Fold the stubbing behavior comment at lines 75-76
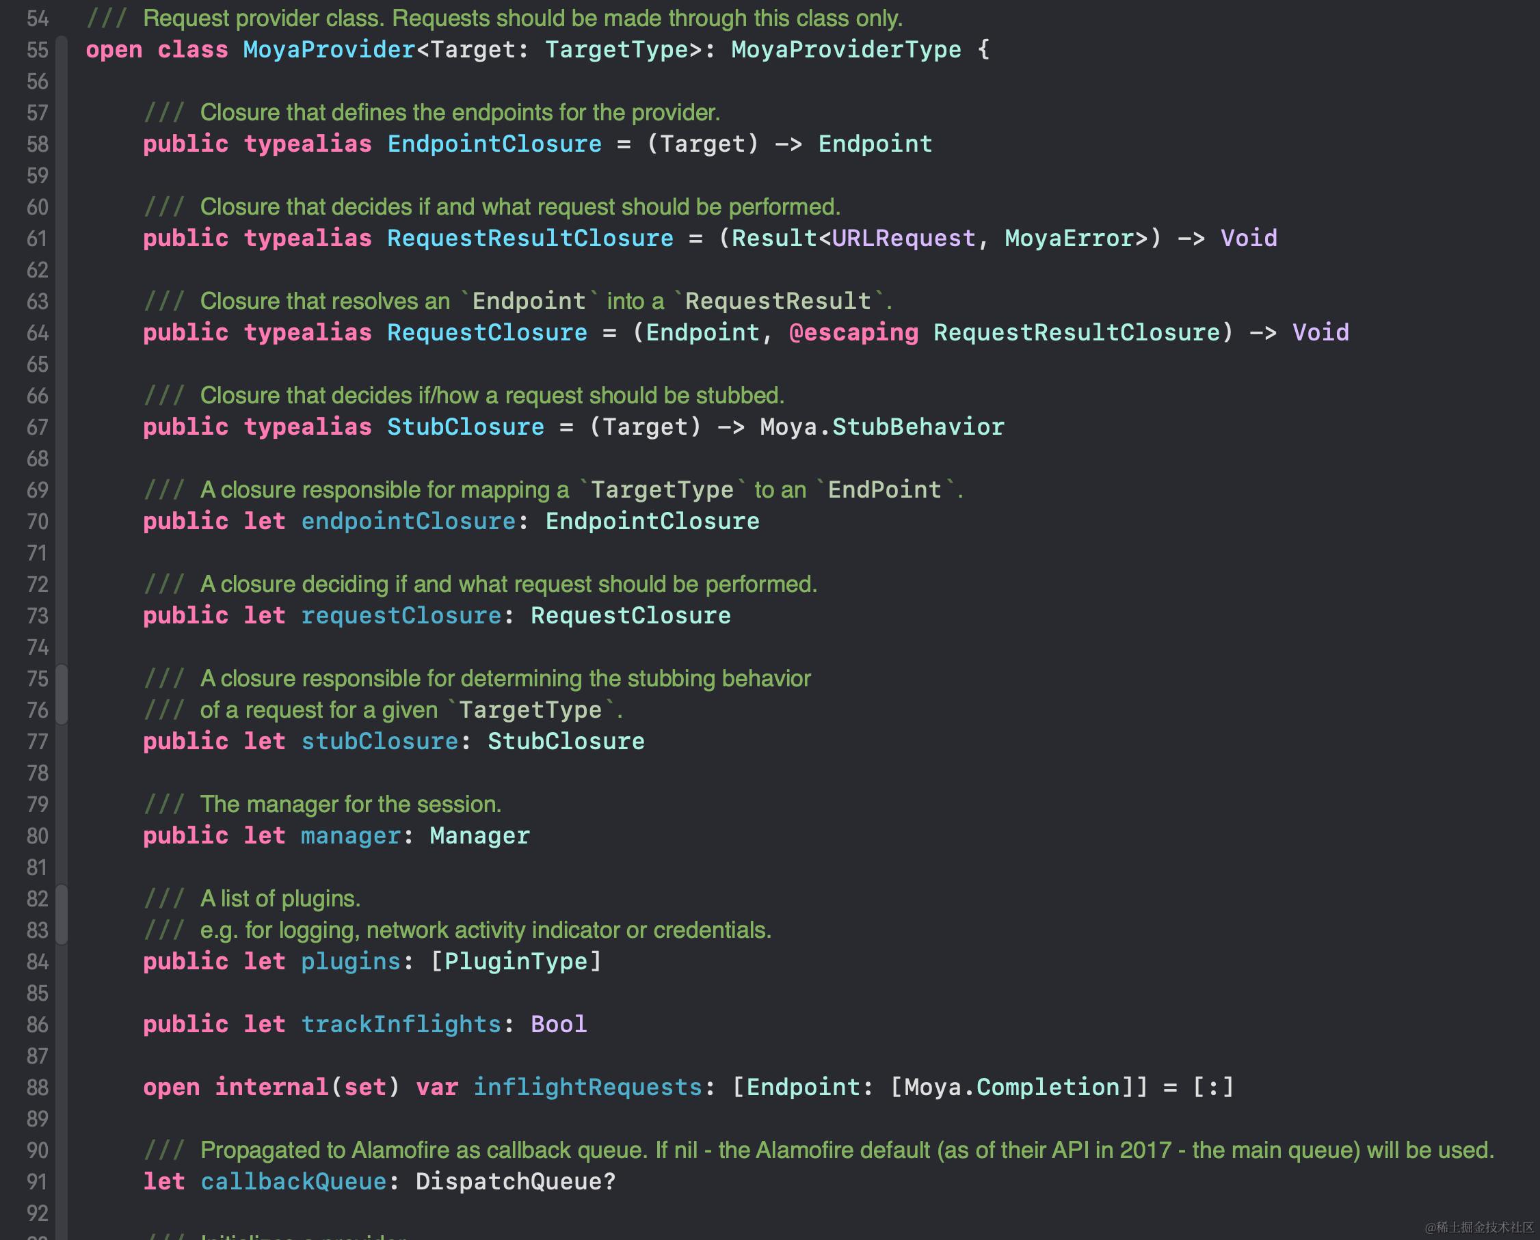This screenshot has height=1240, width=1540. coord(62,695)
